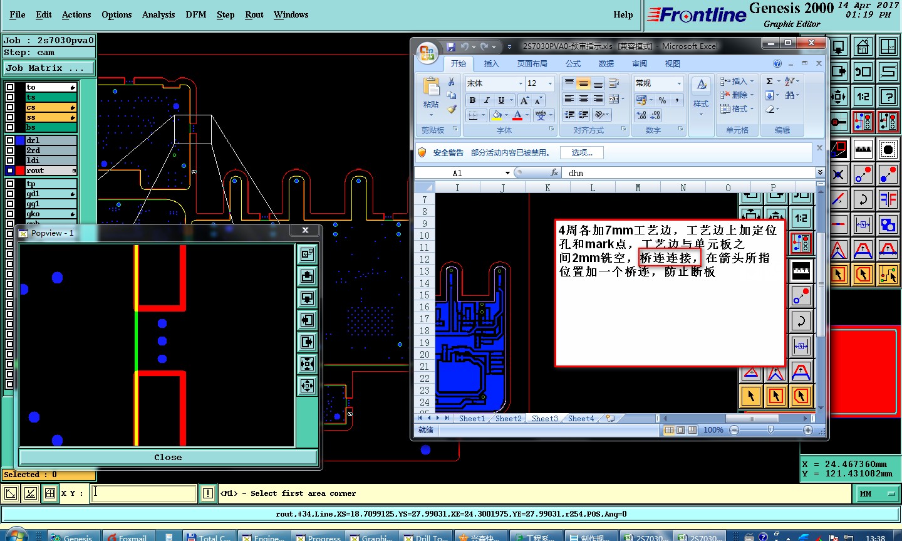Select the orange net-select pointer icon

click(888, 275)
